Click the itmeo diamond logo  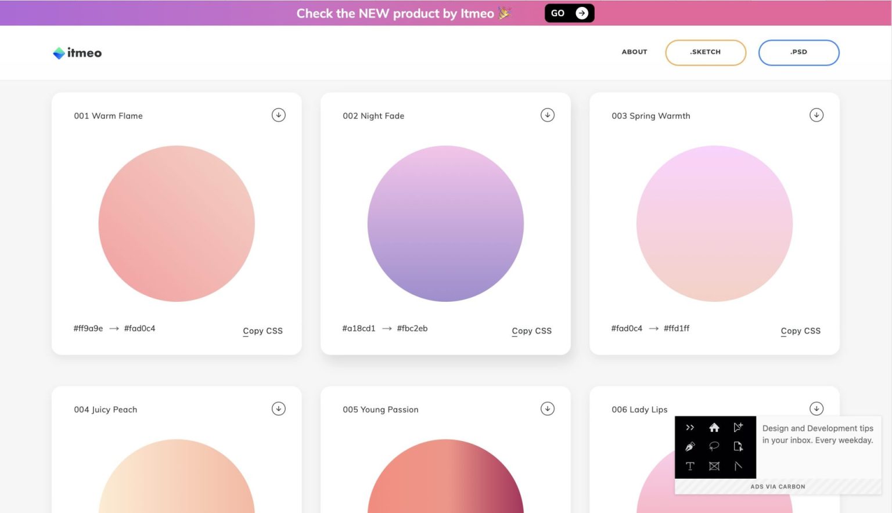(x=59, y=52)
